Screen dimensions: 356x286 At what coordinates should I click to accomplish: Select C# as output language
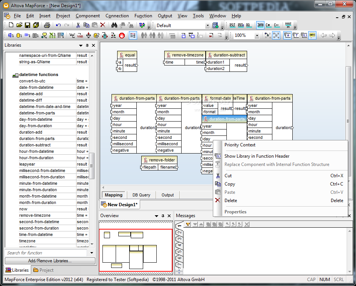pyautogui.click(x=268, y=25)
